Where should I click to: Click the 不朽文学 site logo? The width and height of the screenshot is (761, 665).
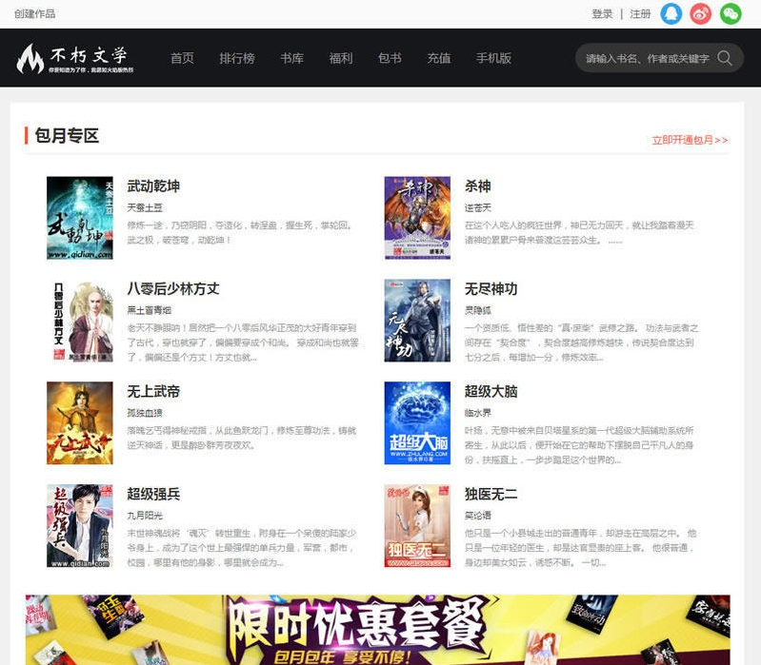click(74, 58)
